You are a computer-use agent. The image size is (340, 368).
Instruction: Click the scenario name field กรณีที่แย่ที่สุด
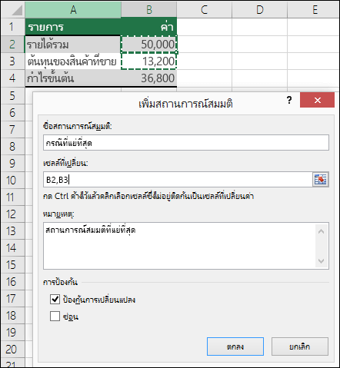(186, 143)
